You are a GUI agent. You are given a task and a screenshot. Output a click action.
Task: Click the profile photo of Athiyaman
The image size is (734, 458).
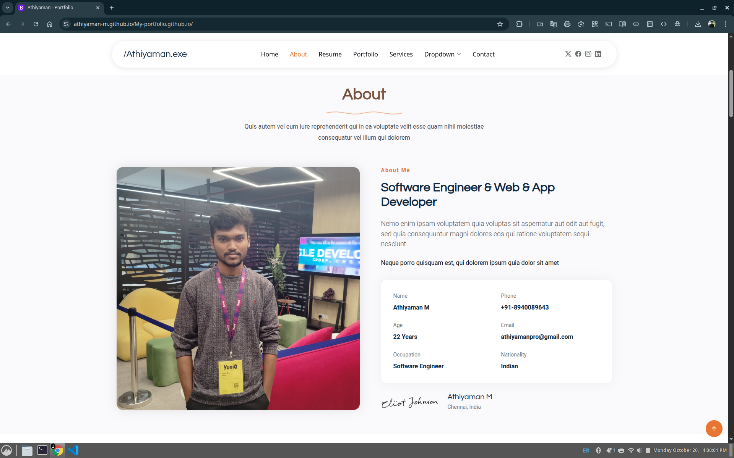[x=238, y=288]
